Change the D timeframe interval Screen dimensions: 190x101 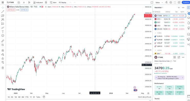24,2
